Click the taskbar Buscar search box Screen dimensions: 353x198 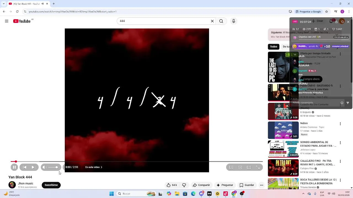[137, 194]
